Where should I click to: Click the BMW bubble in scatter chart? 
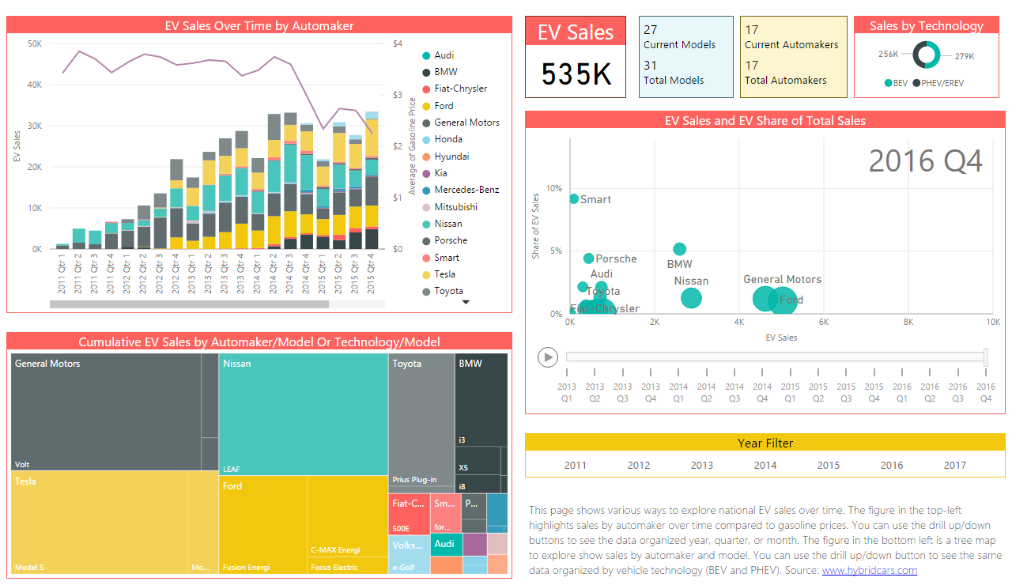click(679, 249)
